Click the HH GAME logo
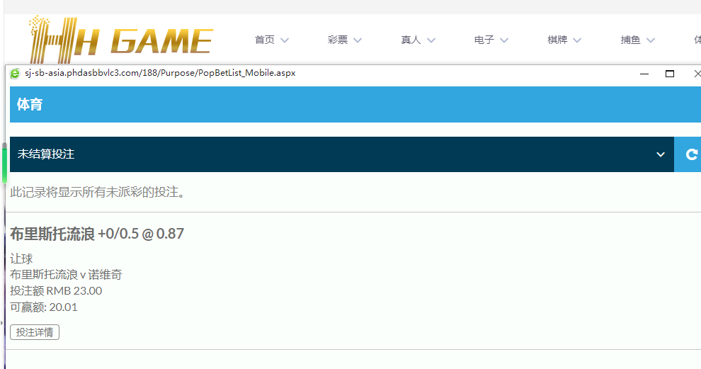The width and height of the screenshot is (701, 369). point(120,40)
